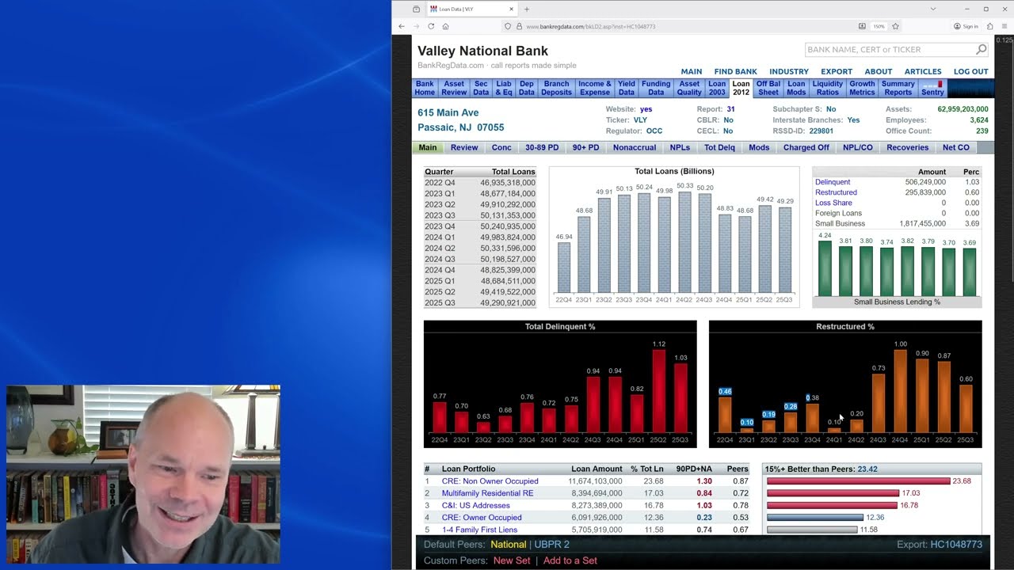Go to the Branch Deposits tab
Viewport: 1014px width, 570px height.
pyautogui.click(x=556, y=88)
